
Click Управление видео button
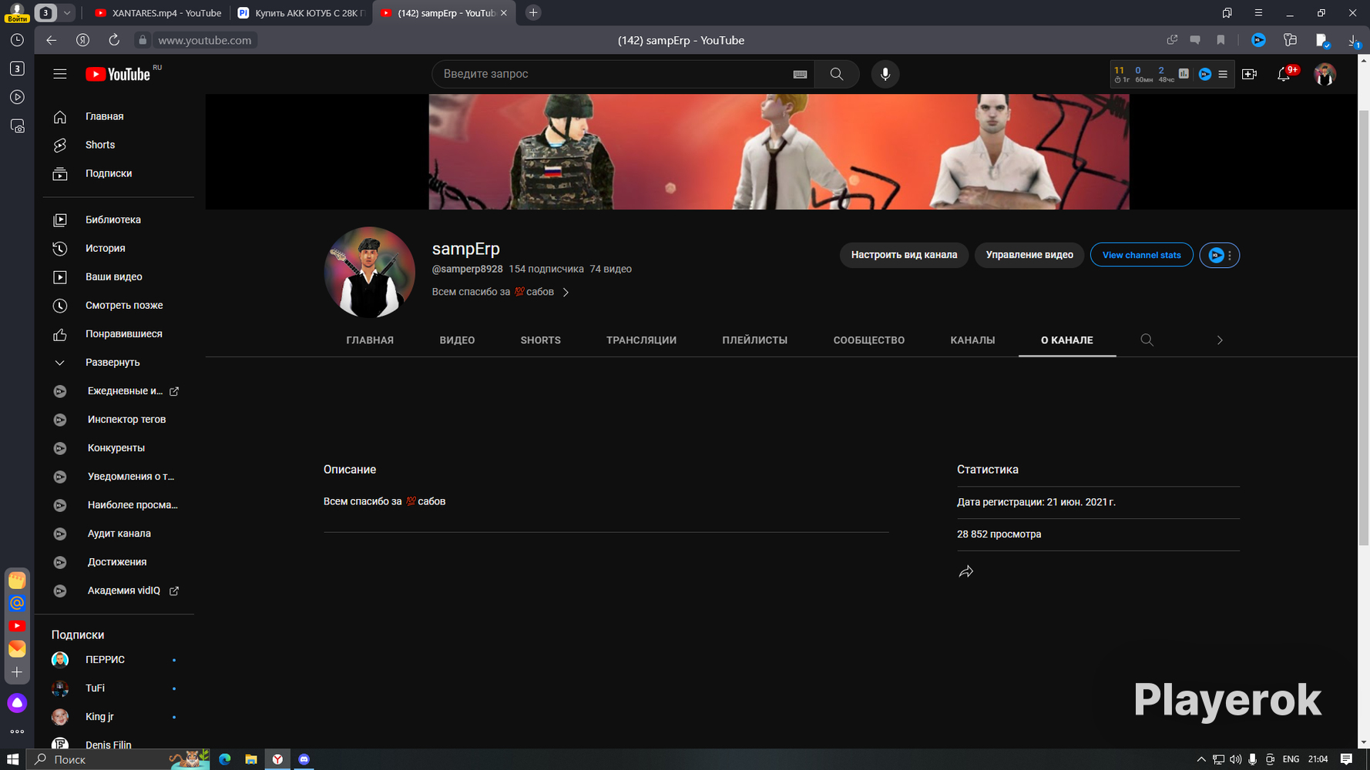[x=1029, y=255]
